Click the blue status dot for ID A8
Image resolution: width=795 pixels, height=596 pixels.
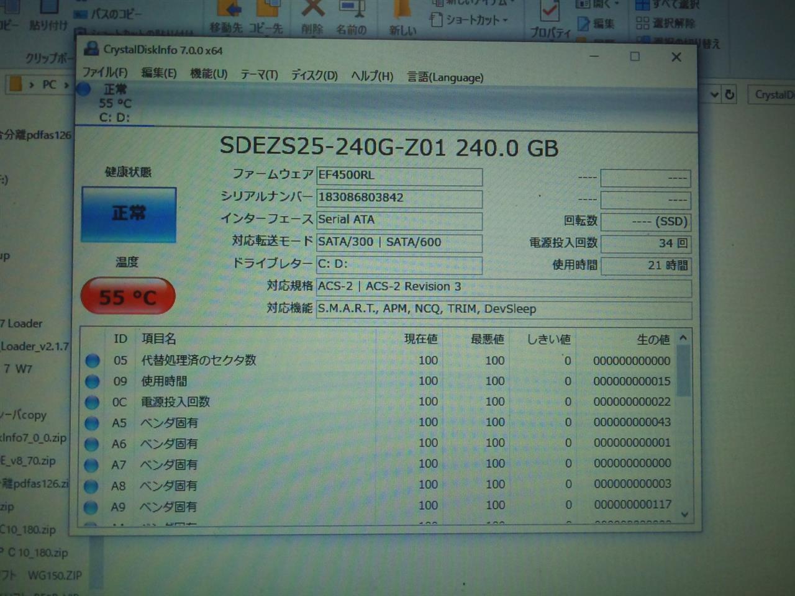pos(91,486)
